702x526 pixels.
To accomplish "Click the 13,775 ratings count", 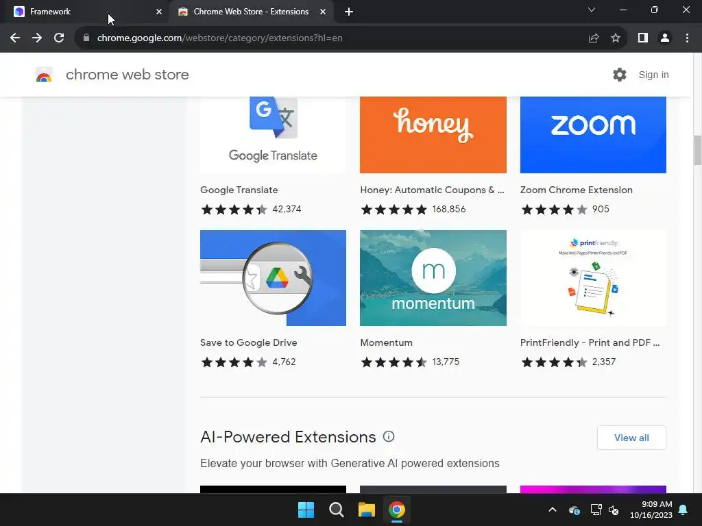I will (446, 362).
